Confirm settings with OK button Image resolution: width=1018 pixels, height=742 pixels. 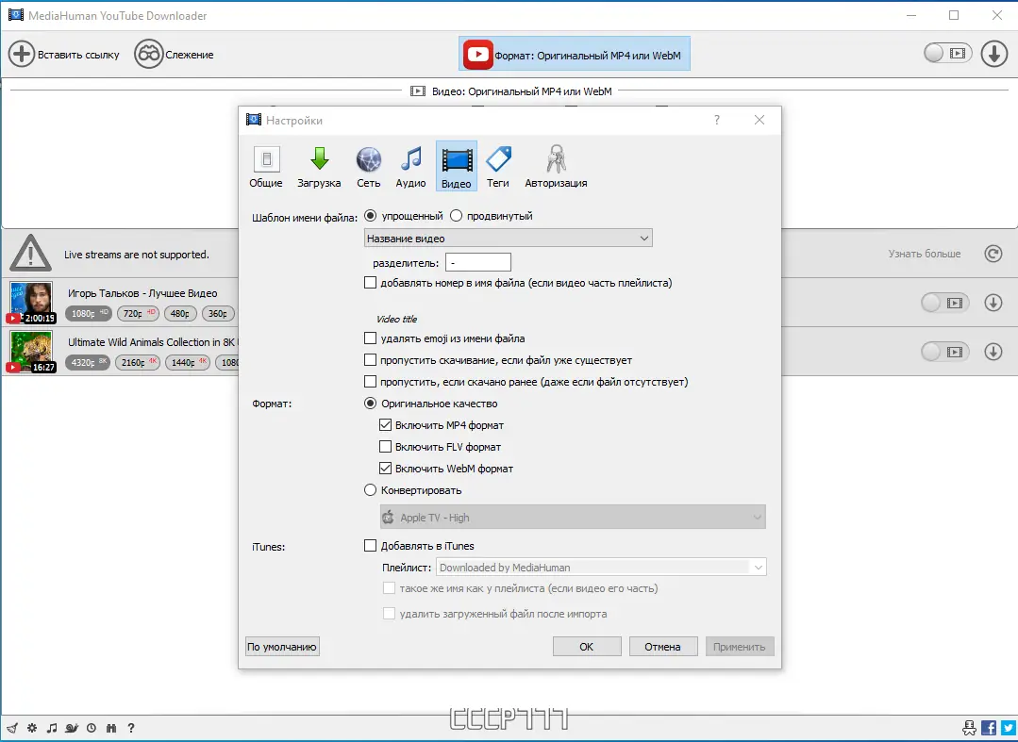click(x=587, y=646)
